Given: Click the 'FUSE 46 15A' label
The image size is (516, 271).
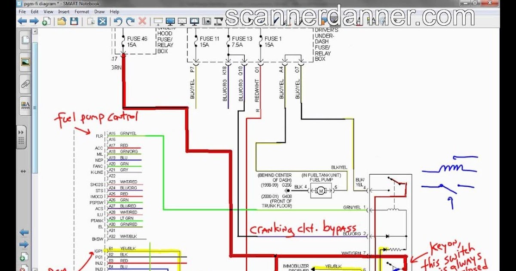Looking at the screenshot, I should 137,42.
